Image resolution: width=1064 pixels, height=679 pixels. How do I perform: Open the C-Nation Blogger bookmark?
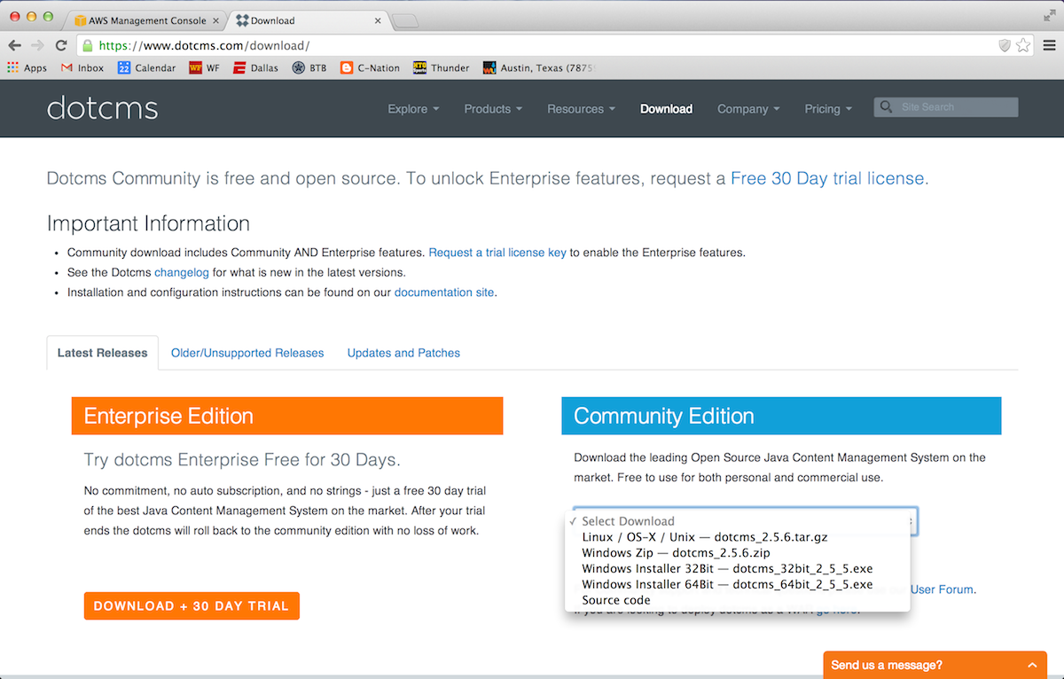click(370, 67)
